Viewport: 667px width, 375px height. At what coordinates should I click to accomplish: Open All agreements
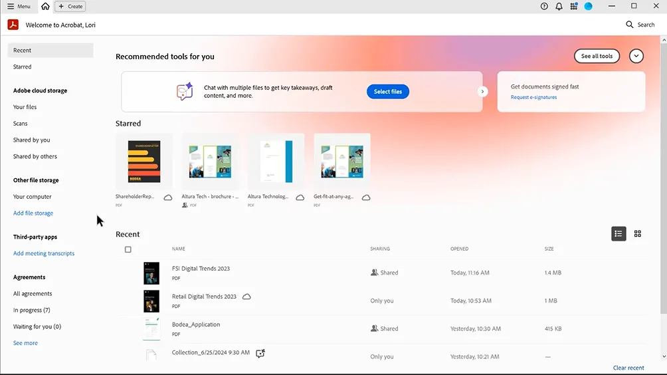coord(33,294)
